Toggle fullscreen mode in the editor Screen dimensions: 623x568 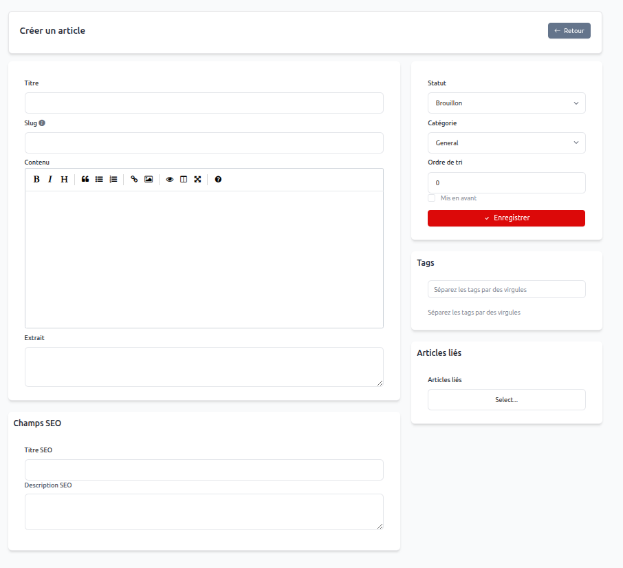click(197, 179)
